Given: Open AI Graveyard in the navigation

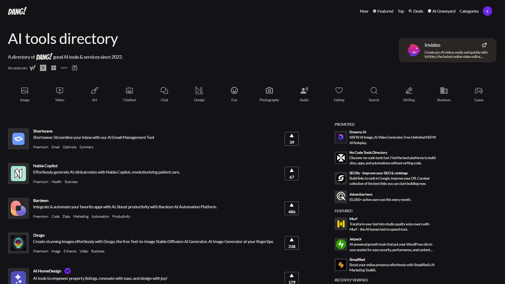Looking at the screenshot, I should click(x=441, y=11).
